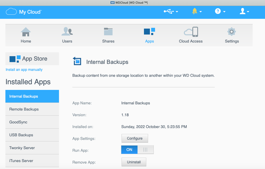Screen dimensions: 265x169
Task: Click the Home house icon
Action: tap(26, 32)
